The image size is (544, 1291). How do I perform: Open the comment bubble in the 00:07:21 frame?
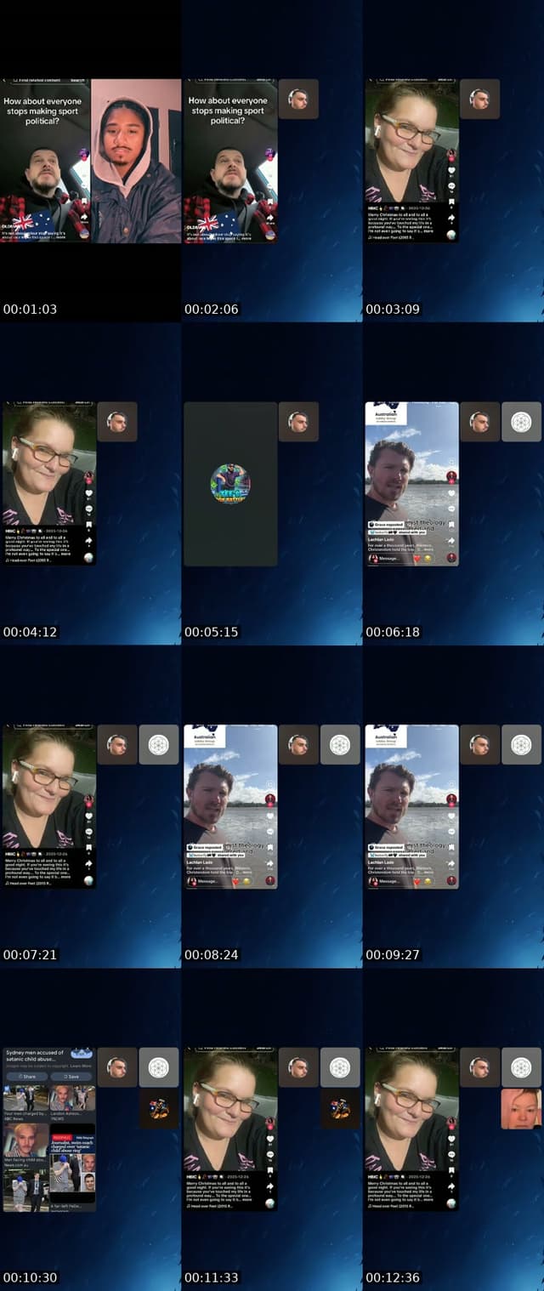coord(88,832)
